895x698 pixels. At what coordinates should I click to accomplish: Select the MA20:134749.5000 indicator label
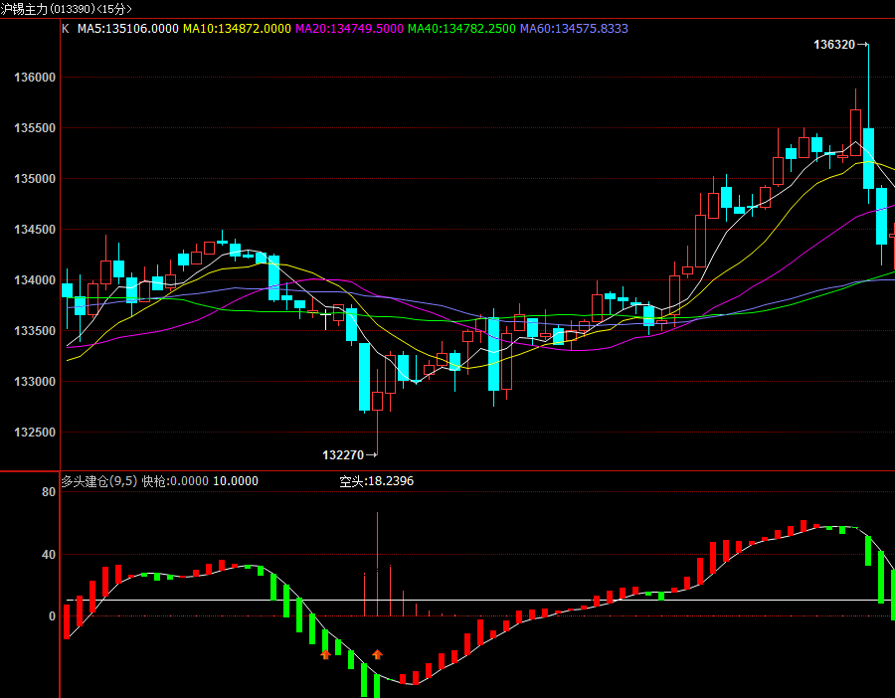click(349, 29)
